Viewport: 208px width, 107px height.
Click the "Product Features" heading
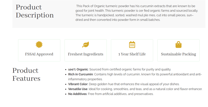(26, 74)
